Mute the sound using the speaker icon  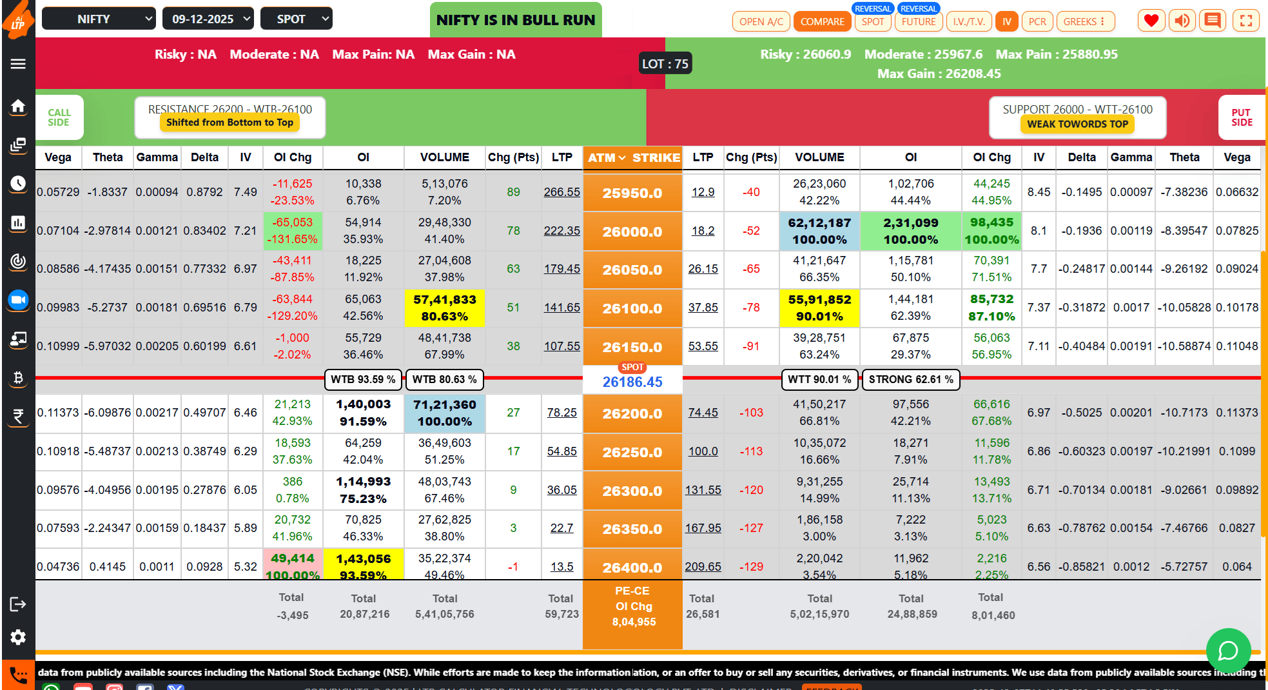tap(1182, 21)
